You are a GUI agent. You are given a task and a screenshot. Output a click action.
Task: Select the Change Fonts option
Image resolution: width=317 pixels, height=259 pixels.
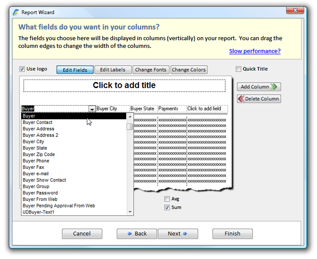pos(151,70)
